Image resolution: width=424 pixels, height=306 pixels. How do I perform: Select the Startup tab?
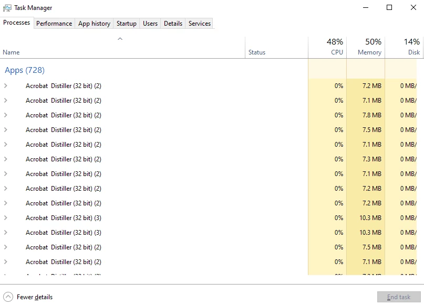click(x=126, y=24)
